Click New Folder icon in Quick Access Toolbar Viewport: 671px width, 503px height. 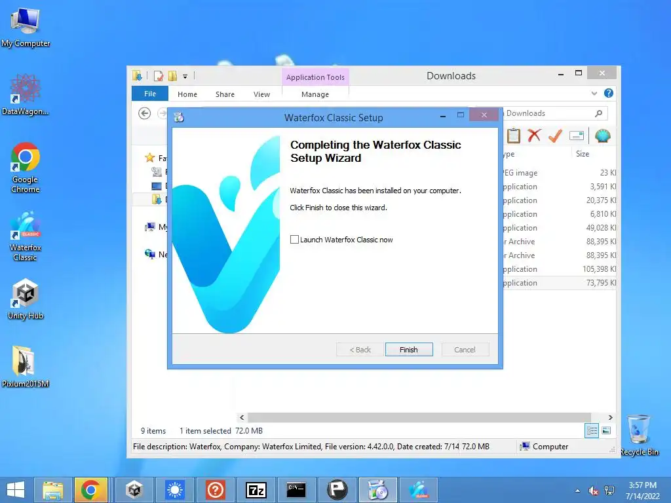[172, 76]
